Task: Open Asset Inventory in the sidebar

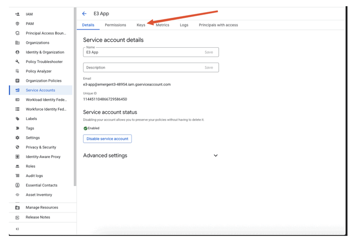Action: click(x=39, y=195)
